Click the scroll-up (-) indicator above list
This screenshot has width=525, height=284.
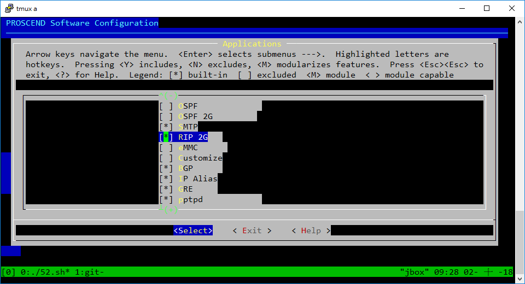click(168, 96)
